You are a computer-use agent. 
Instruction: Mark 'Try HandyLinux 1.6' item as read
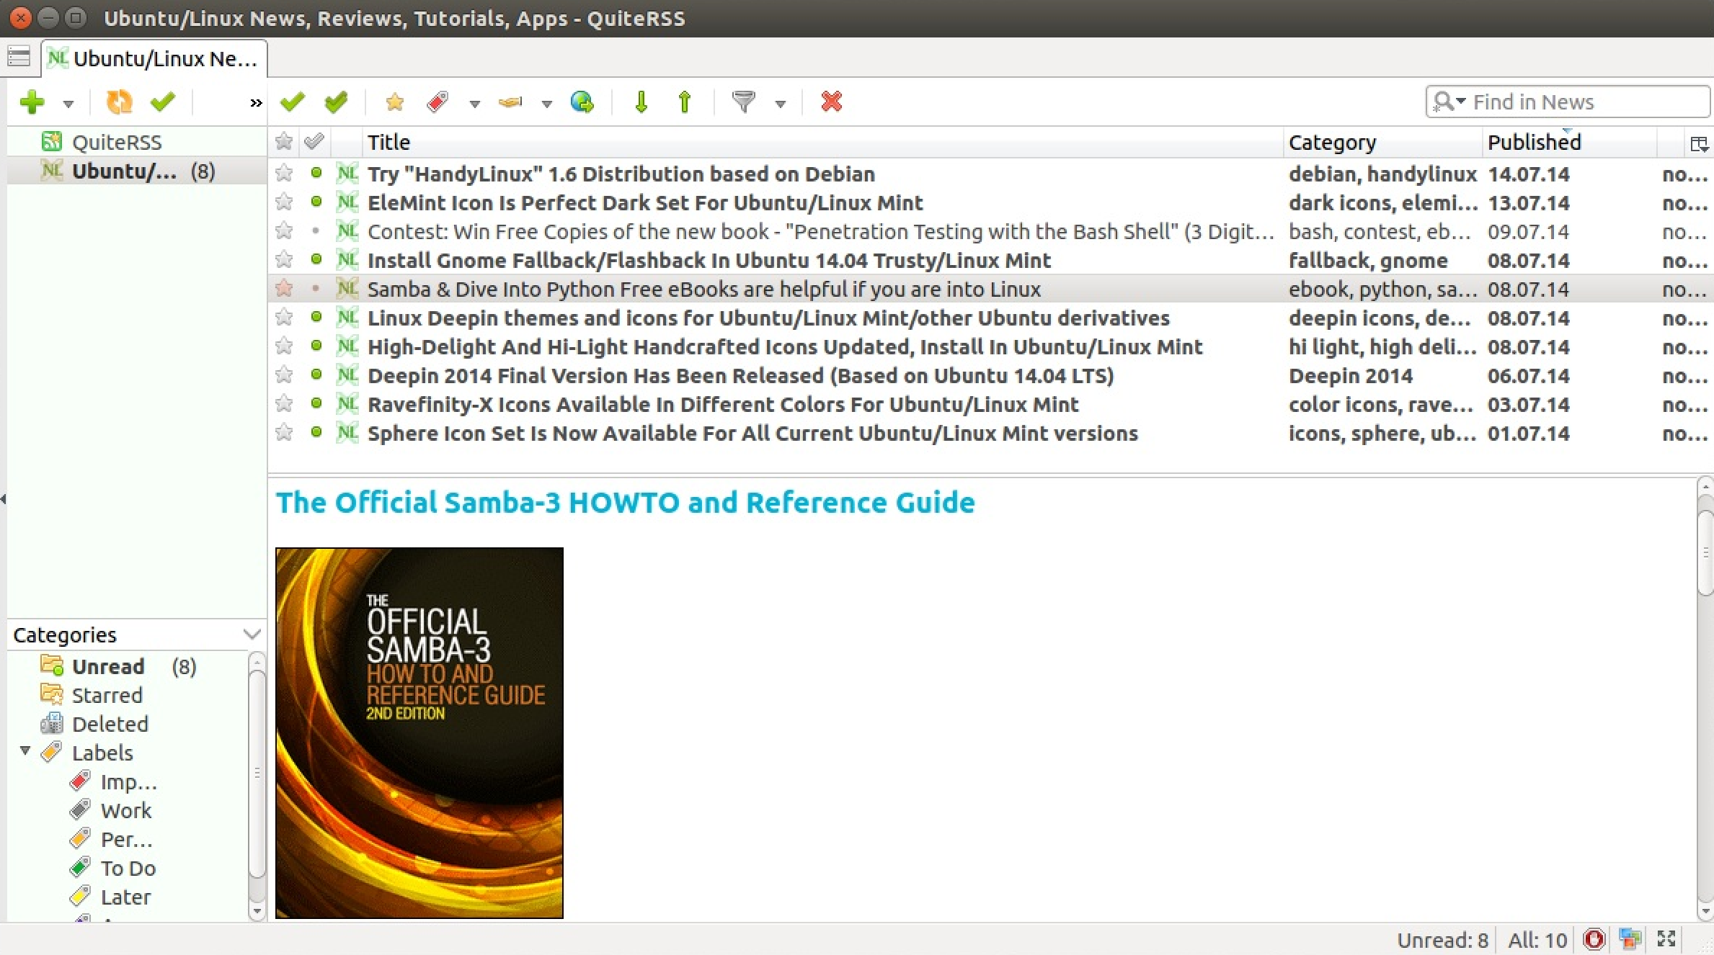tap(316, 174)
